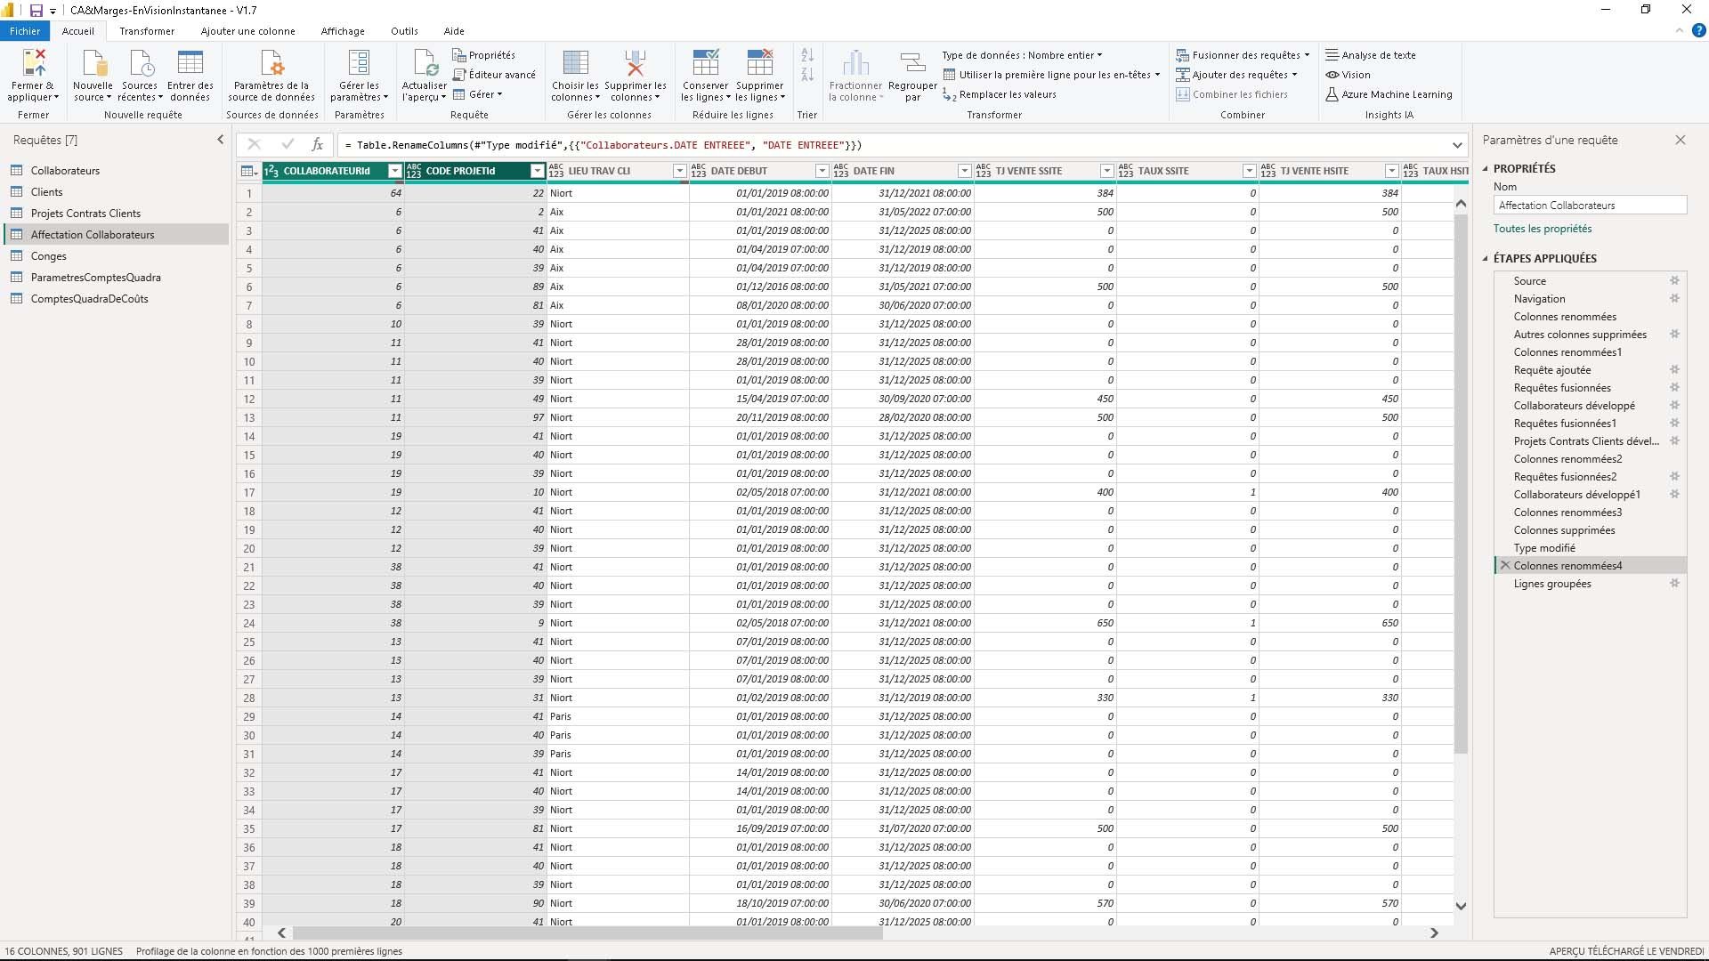
Task: Switch to Affichage tab
Action: click(x=343, y=31)
